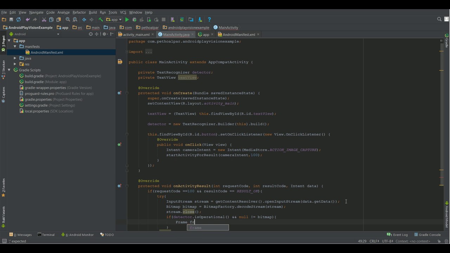Toggle the 2: Favorites side panel
This screenshot has height=253, width=450.
pos(4,188)
